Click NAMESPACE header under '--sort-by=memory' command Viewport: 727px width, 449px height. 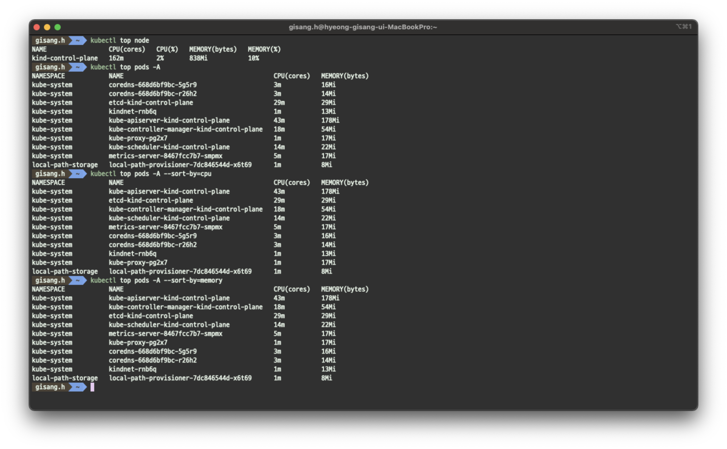click(48, 289)
